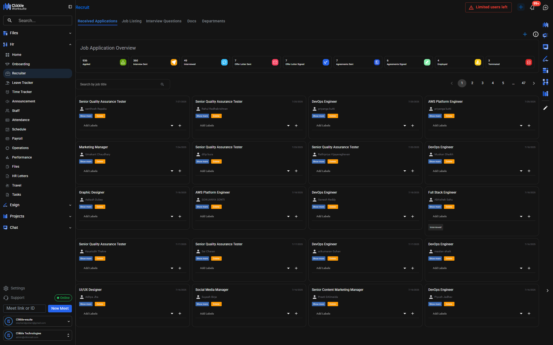Click the Search by job title field
Image resolution: width=553 pixels, height=345 pixels.
[x=119, y=84]
